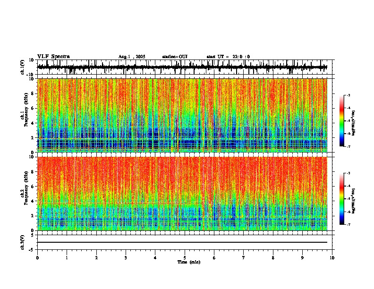Click time axis tick label "1"
Screen dimensions: 374x289
pos(67,258)
